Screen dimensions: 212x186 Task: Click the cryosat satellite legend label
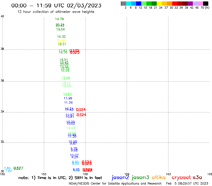(181, 178)
